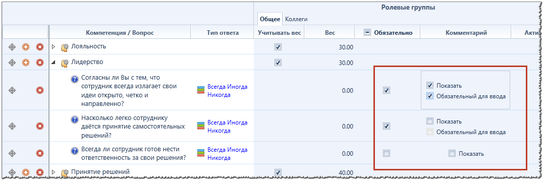The image size is (546, 183).
Task: Click the question mark icon beside Насколько легко сотруднику
Action: click(74, 119)
